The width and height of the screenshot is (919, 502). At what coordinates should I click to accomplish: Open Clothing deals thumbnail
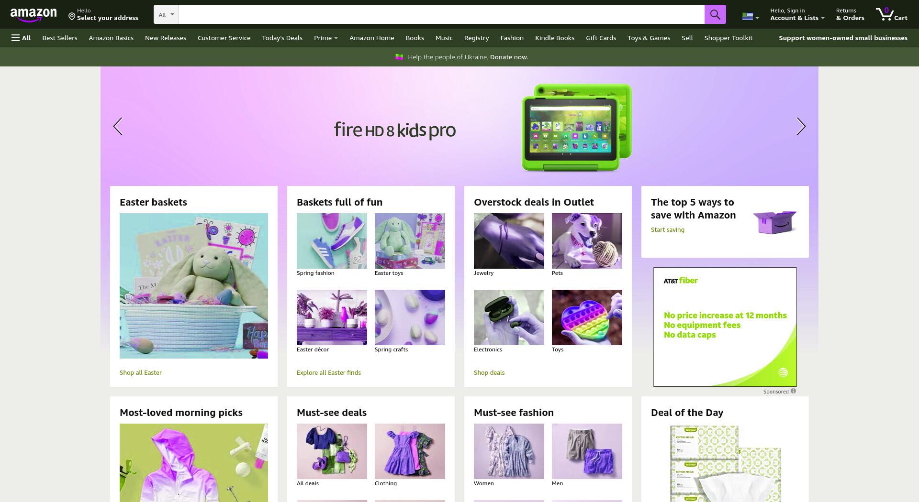[x=410, y=451]
